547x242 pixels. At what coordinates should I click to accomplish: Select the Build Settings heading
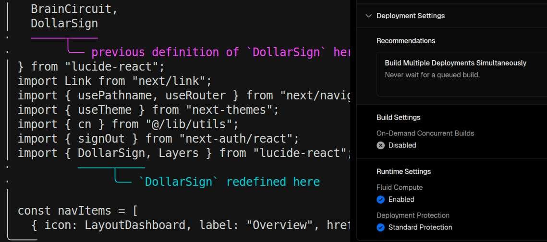point(398,118)
